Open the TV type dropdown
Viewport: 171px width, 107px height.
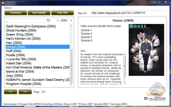pos(53,20)
